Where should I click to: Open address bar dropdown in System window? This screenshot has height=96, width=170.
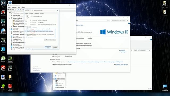click(x=107, y=21)
